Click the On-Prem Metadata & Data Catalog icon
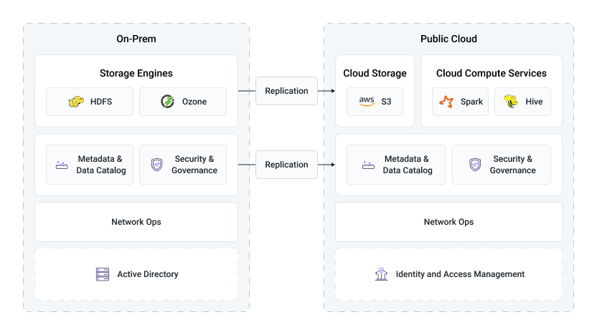Image resolution: width=597 pixels, height=335 pixels. coord(62,165)
